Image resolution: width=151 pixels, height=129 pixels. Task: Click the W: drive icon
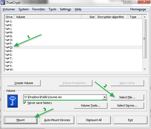[x=7, y=70]
